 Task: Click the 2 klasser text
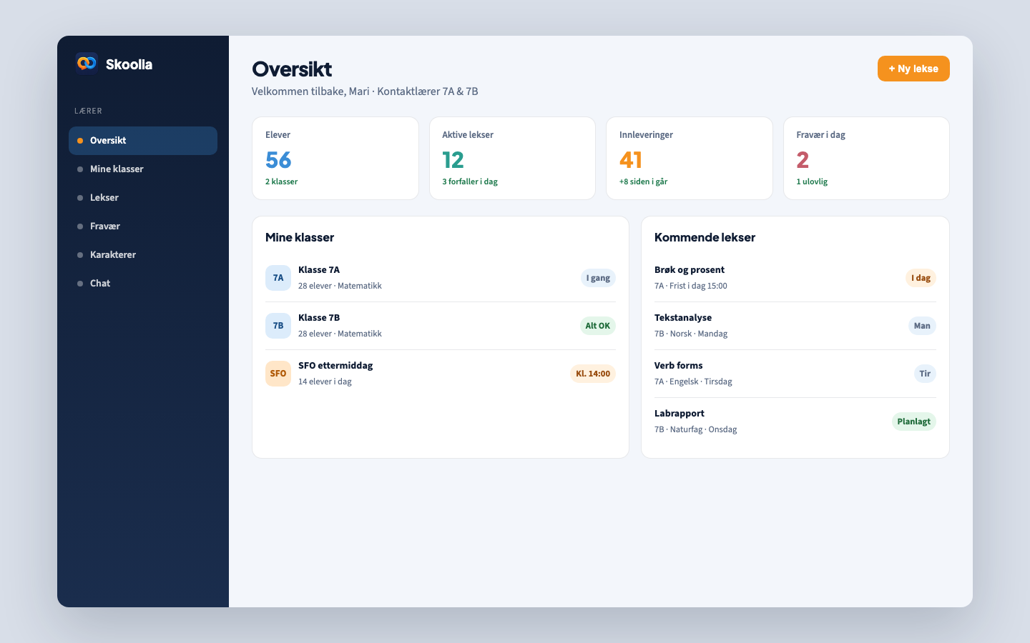[281, 181]
